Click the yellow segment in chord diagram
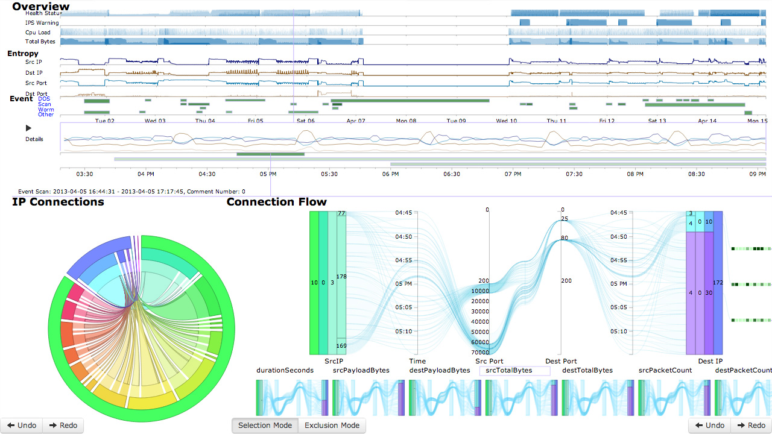Image resolution: width=772 pixels, height=434 pixels. [x=151, y=401]
